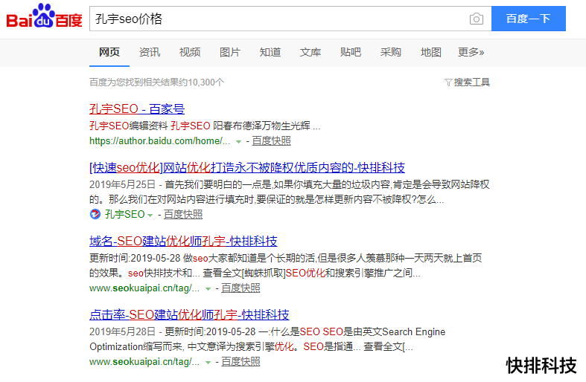
Task: Expand dropdown arrow next to 孔宇SEO source
Action: (x=150, y=216)
